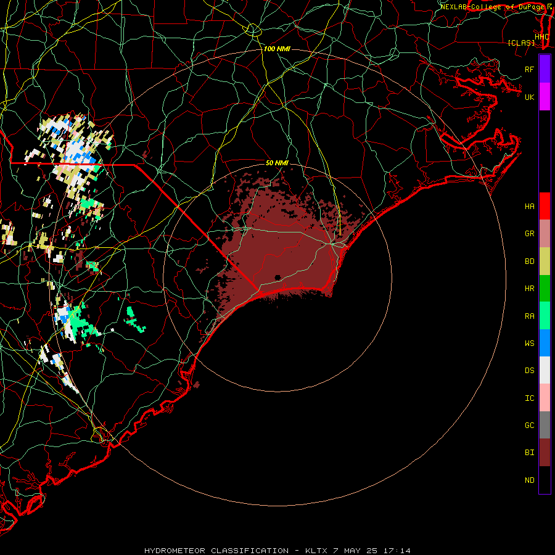
Task: Click the HYDROMETEOR CLASSIFICATION KLTX title caption
Action: [277, 551]
